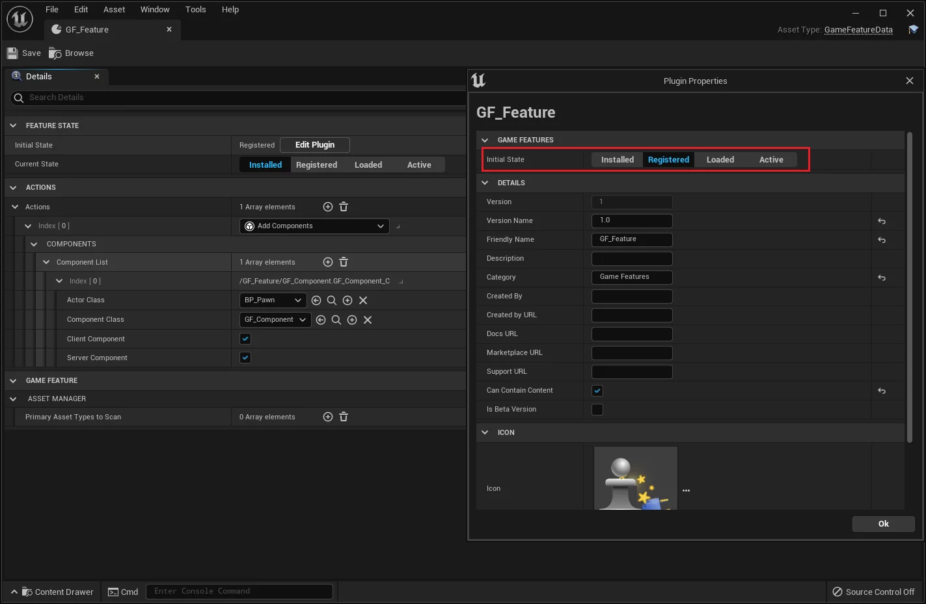Click the Save toolbar icon
The width and height of the screenshot is (926, 604).
[x=13, y=53]
